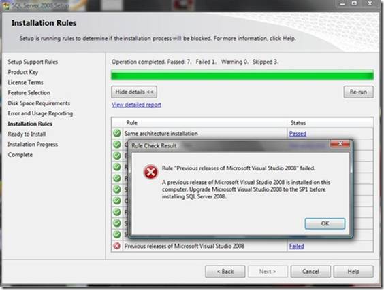
Task: Select the License Terms step
Action: click(x=25, y=83)
